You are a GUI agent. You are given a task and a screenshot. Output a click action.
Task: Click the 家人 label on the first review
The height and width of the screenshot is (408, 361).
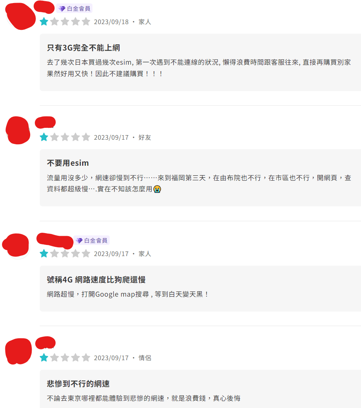[x=145, y=22]
